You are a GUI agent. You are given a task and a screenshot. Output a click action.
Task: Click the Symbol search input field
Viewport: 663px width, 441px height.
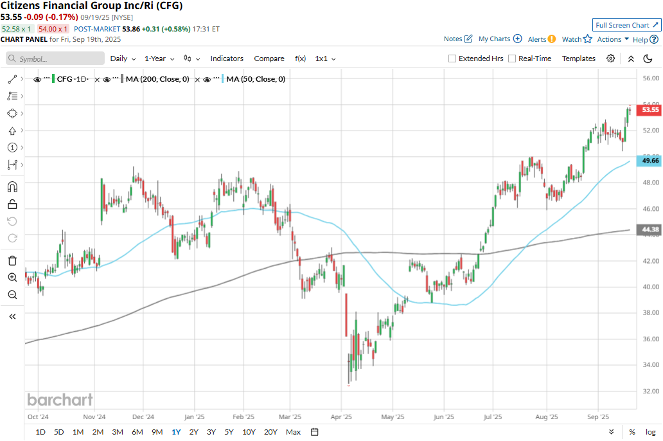pyautogui.click(x=55, y=59)
